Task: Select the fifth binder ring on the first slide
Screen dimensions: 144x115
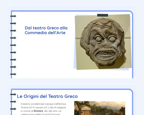Action: [x=13, y=45]
